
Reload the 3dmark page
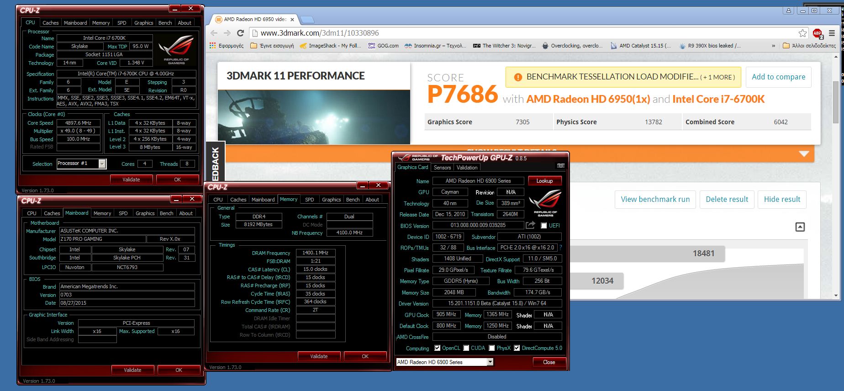click(x=241, y=33)
